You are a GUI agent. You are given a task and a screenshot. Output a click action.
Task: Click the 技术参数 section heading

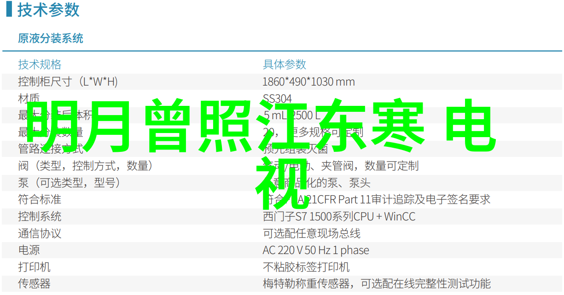[x=48, y=10]
